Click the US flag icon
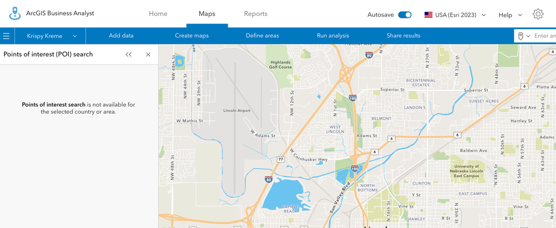This screenshot has width=556, height=228. [429, 15]
